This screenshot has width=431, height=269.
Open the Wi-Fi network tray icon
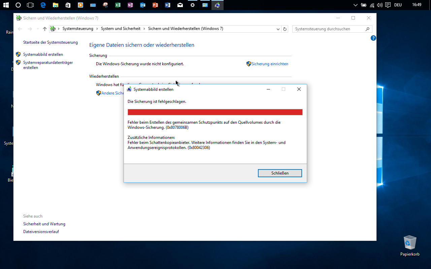(372, 5)
